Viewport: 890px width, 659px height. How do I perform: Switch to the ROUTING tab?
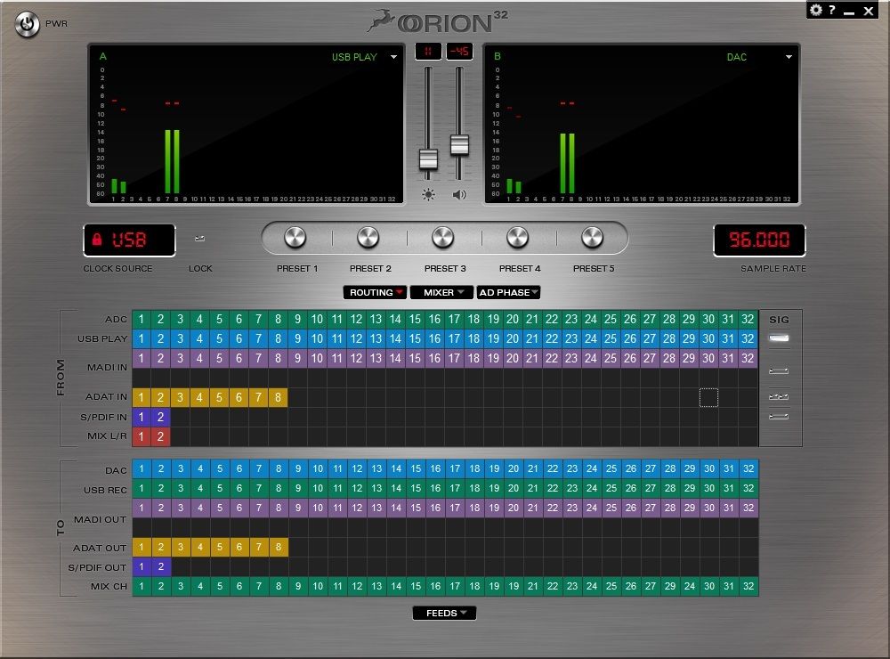(375, 292)
